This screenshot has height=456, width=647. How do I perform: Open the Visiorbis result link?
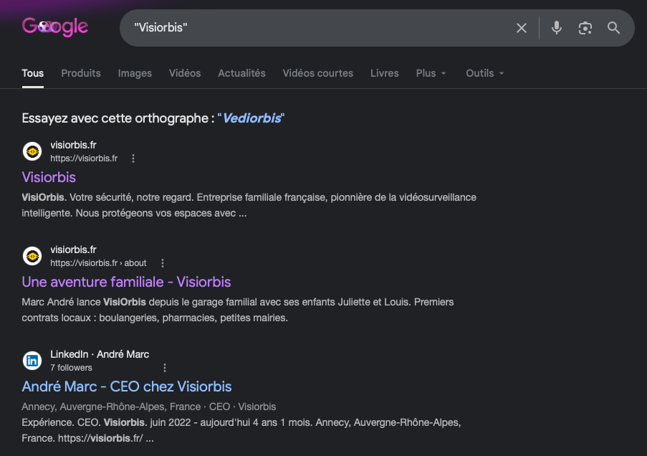[49, 177]
